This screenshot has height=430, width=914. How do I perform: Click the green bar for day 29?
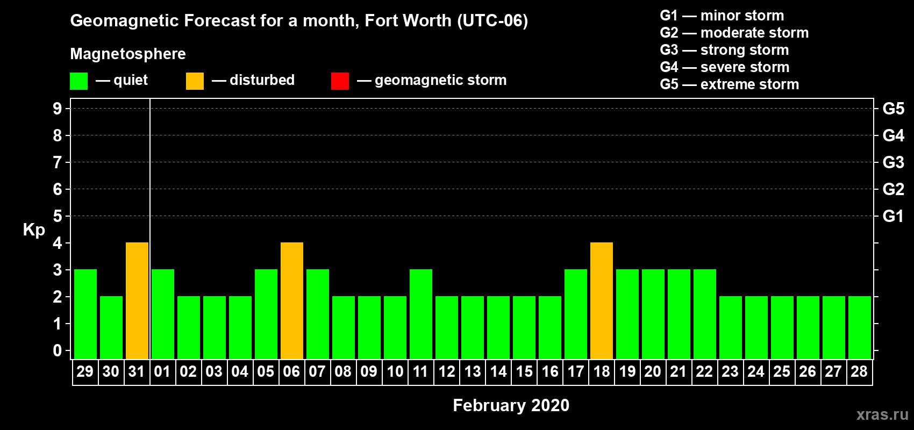[85, 314]
